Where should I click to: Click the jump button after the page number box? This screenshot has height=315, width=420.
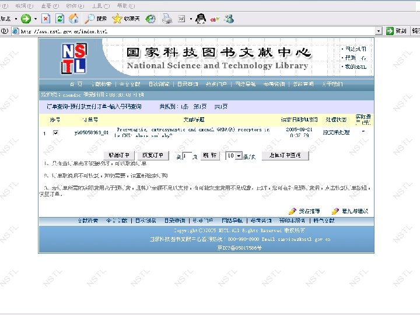(210, 155)
